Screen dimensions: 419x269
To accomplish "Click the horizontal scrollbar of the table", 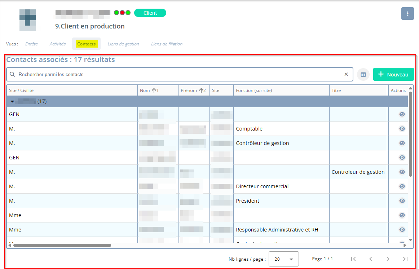I will 62,245.
